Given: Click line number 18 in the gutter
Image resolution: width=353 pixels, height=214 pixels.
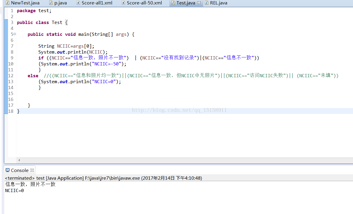Looking at the screenshot, I should pos(11,111).
